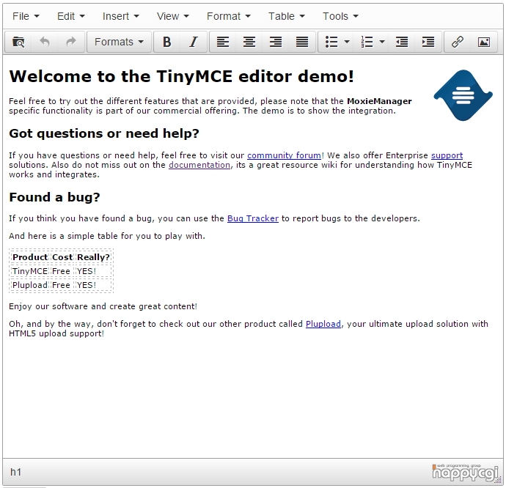Viewport: 506px width, 488px height.
Task: Click the Product table header cell
Action: (30, 257)
